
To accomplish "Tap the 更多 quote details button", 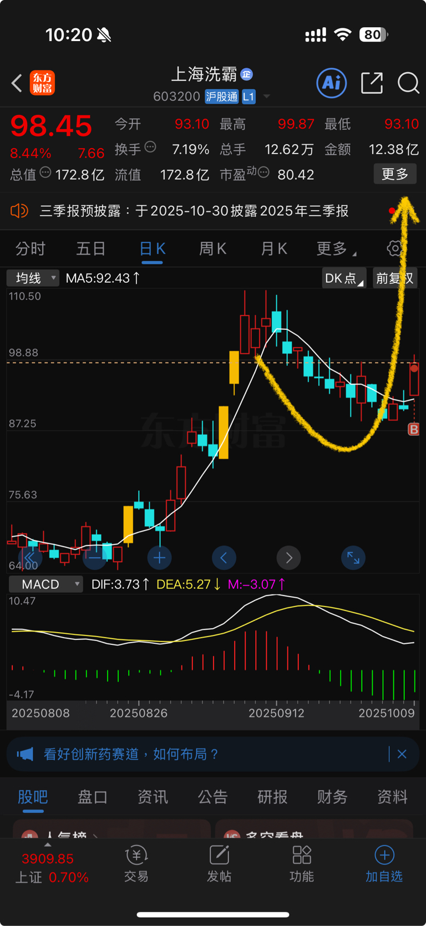I will [x=395, y=174].
